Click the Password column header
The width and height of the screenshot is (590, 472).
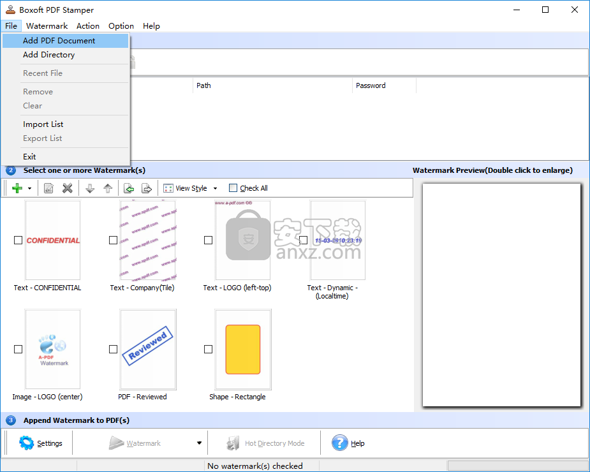[x=384, y=85]
